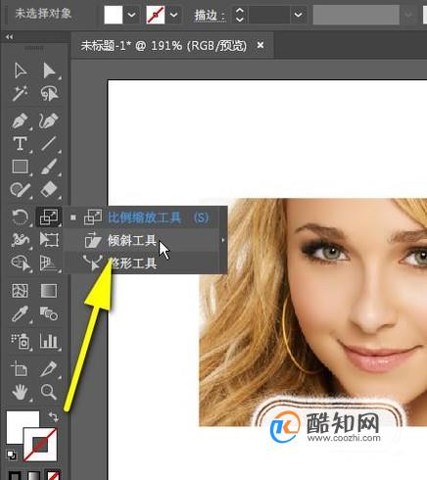
Task: Expand the stroke weight dropdown
Action: (x=298, y=15)
